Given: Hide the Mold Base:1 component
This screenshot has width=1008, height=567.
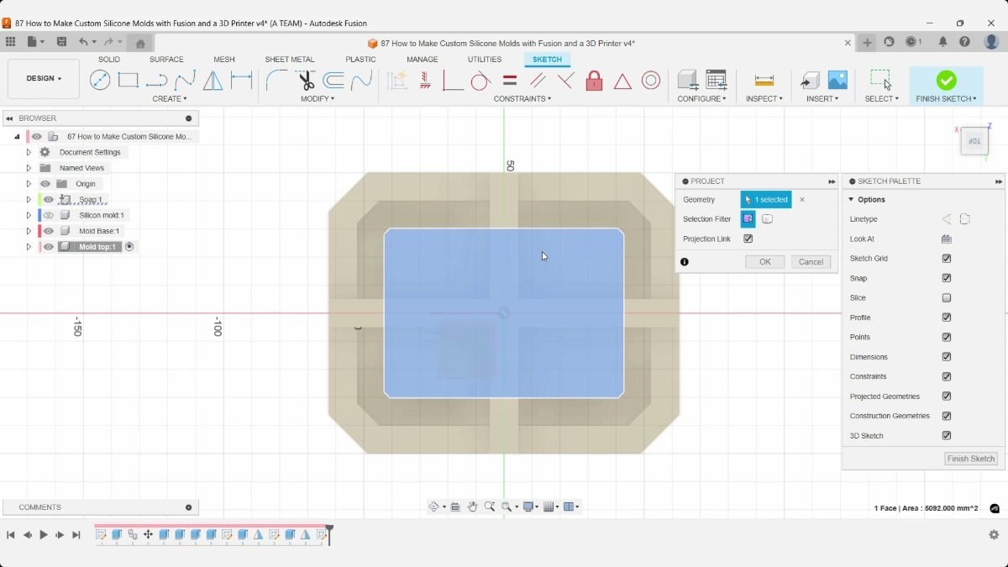Looking at the screenshot, I should coord(49,231).
